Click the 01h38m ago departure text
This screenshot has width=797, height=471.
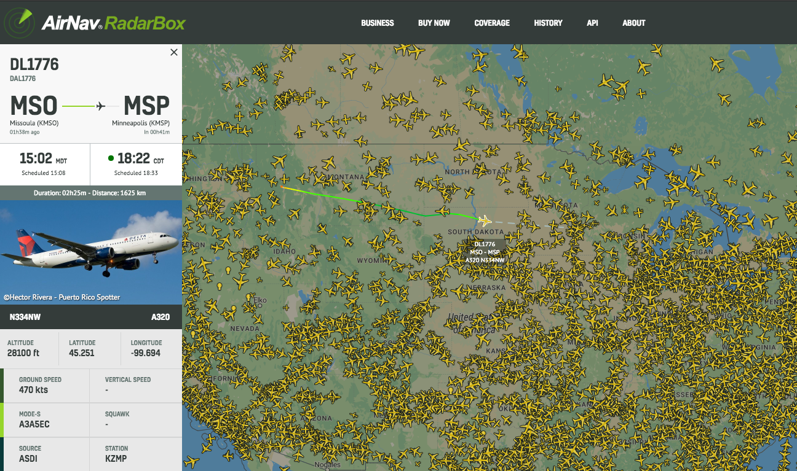coord(25,132)
